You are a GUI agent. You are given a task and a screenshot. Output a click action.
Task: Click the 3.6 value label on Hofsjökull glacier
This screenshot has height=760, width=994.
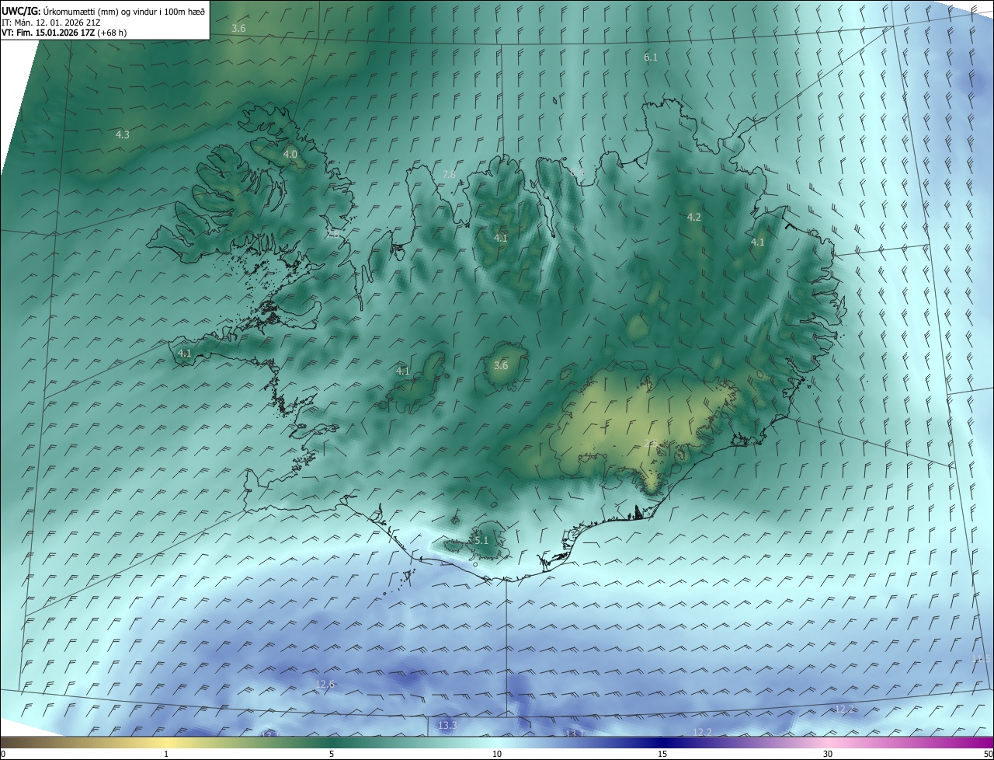click(x=501, y=366)
